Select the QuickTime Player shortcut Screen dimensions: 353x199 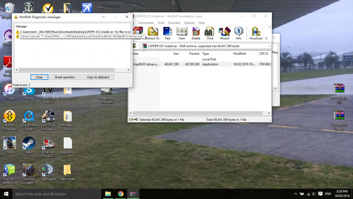coord(29,120)
